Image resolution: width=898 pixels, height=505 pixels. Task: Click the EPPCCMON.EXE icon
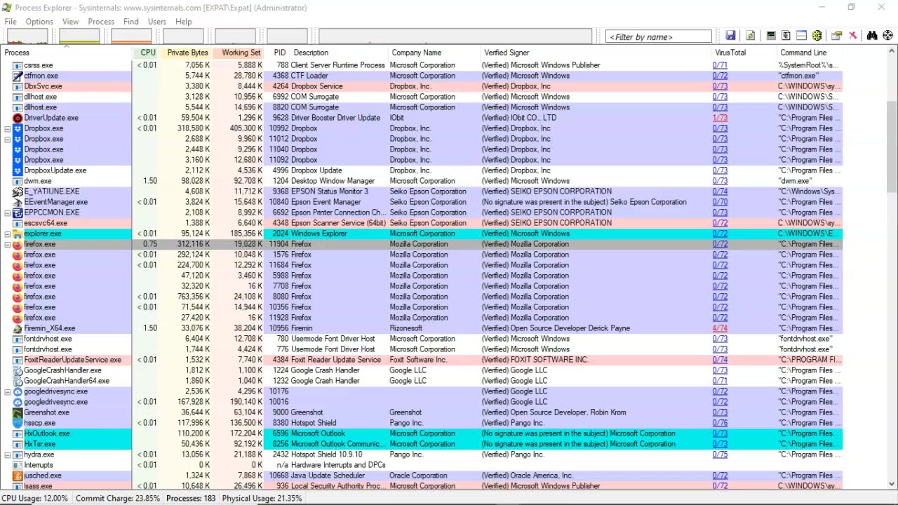pyautogui.click(x=18, y=213)
